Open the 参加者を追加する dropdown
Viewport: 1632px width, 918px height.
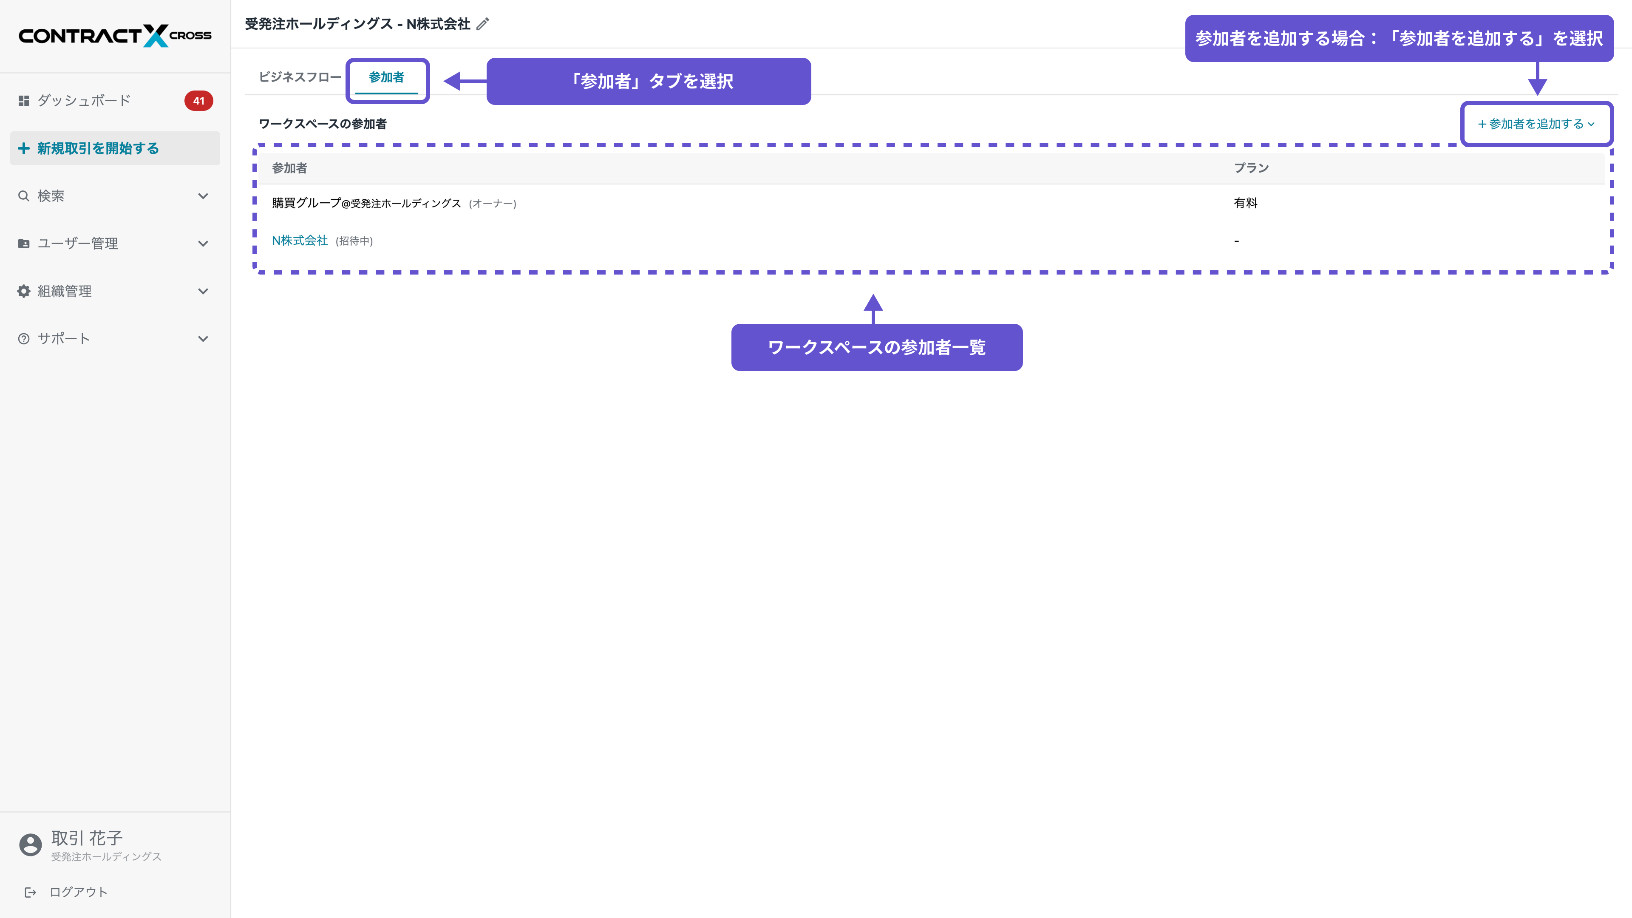coord(1536,124)
